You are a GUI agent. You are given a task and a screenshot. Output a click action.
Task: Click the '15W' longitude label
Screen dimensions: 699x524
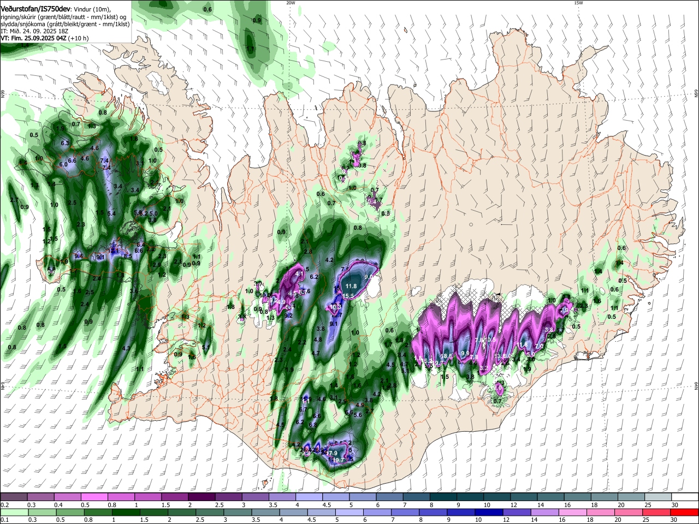click(578, 3)
